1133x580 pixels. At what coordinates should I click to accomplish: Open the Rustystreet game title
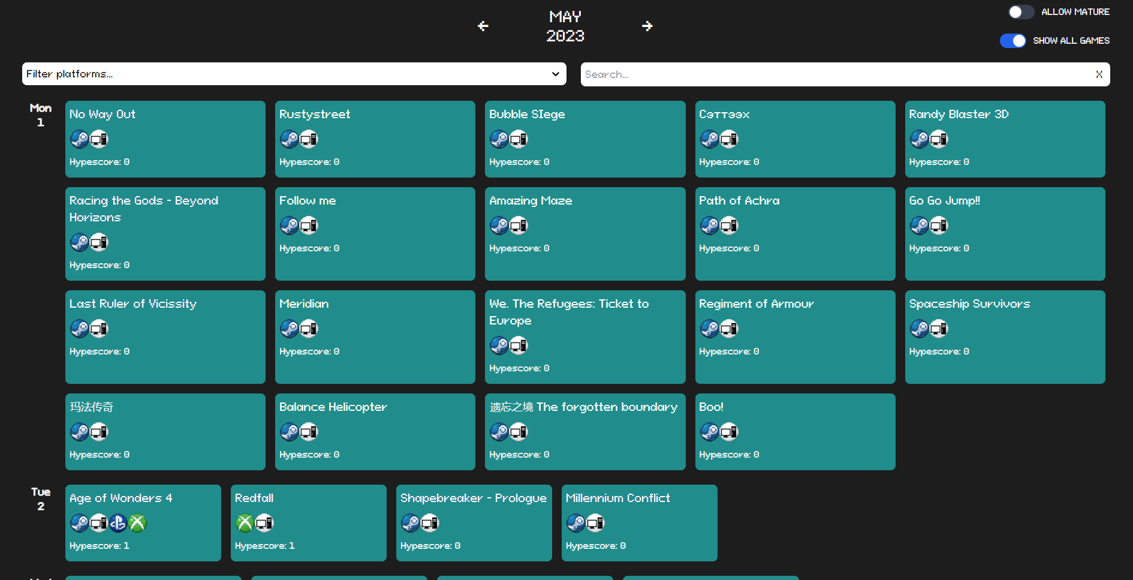pos(315,114)
